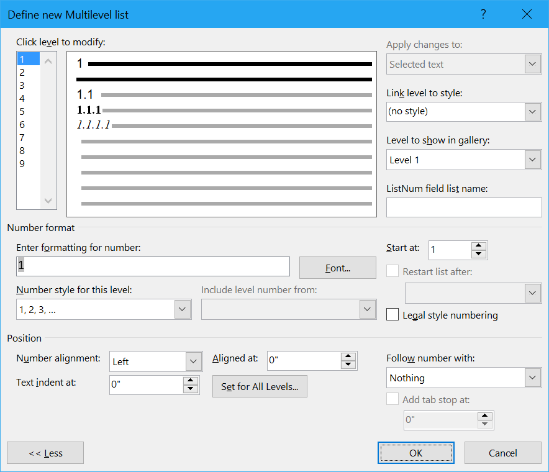Expand Number style for this level dropdown
This screenshot has width=549, height=472.
104,309
